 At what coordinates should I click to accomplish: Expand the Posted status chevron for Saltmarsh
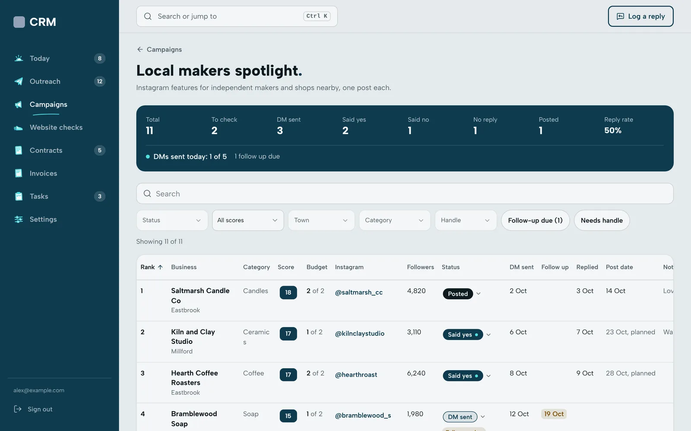(479, 294)
